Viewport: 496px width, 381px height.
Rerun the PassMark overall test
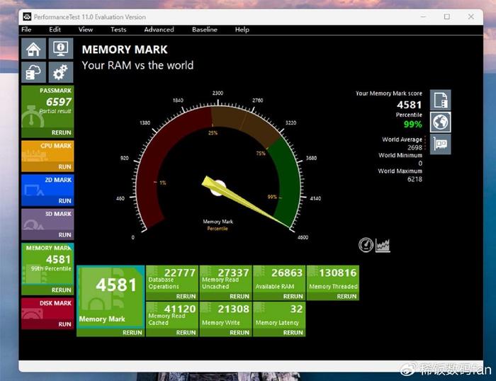point(62,132)
